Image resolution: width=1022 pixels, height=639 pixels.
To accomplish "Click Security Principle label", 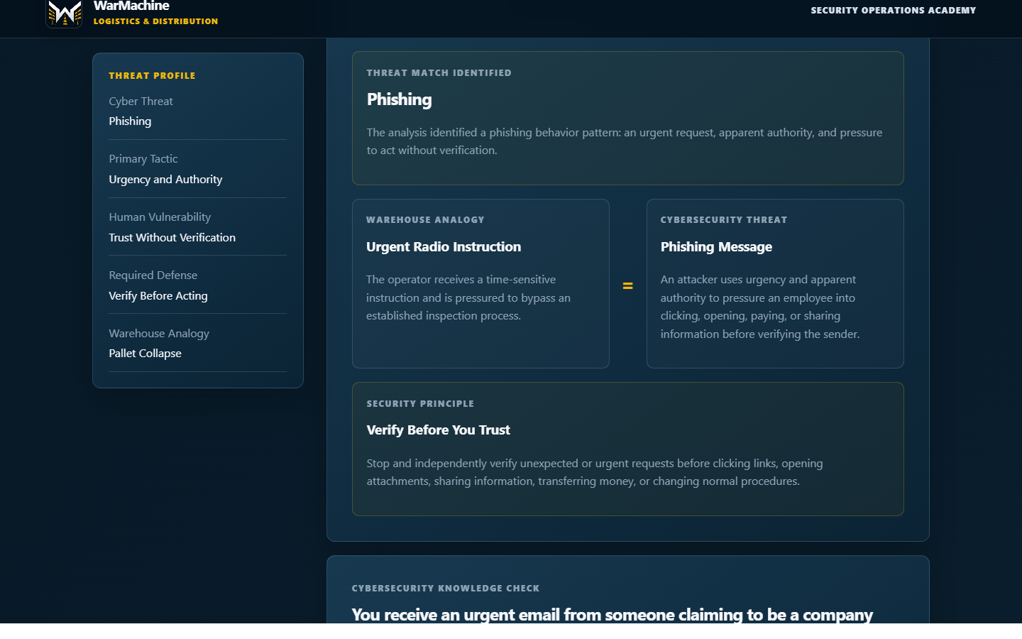I will tap(420, 404).
